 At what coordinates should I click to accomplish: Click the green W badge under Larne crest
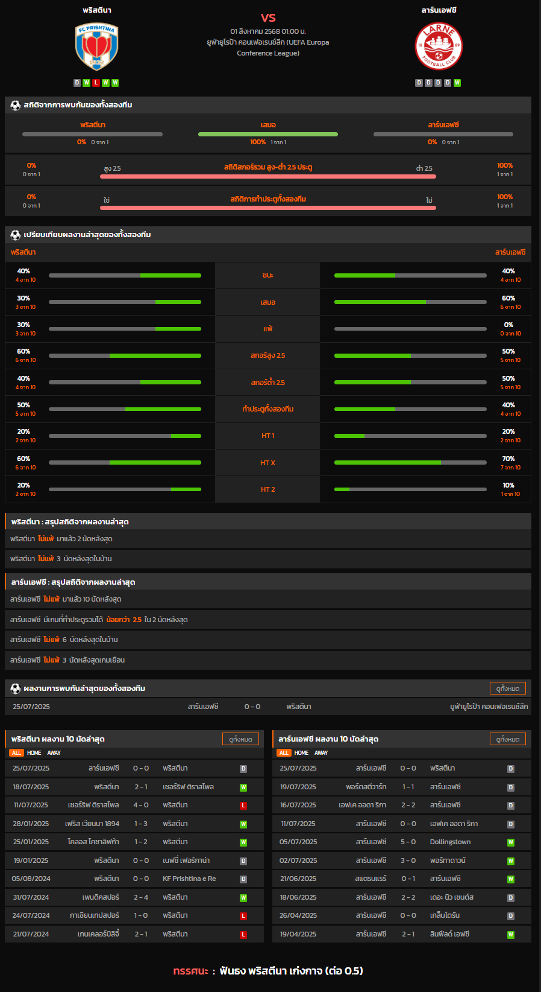tap(457, 83)
